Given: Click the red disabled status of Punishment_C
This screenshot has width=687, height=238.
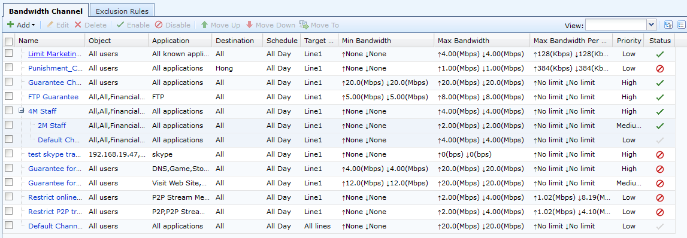Looking at the screenshot, I should (660, 69).
